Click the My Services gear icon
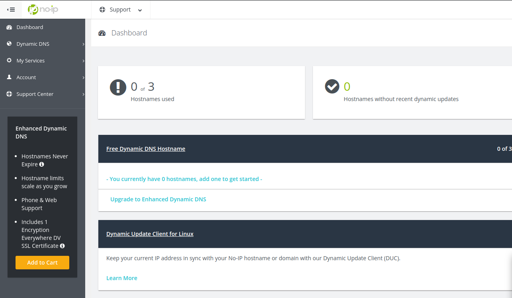Screen dimensions: 512x298 [x=9, y=60]
